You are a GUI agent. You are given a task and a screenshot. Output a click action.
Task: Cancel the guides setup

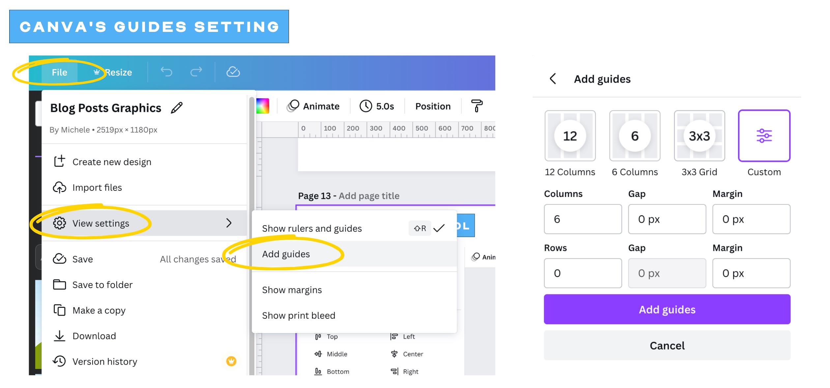tap(667, 345)
